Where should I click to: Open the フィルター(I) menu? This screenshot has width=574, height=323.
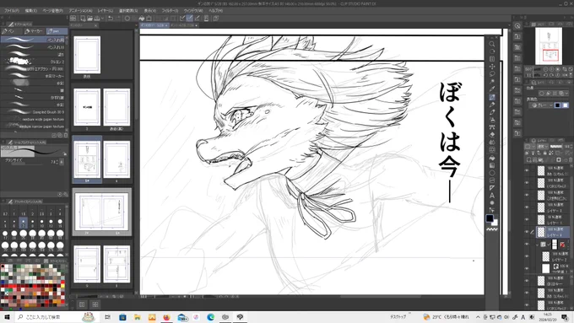point(170,11)
